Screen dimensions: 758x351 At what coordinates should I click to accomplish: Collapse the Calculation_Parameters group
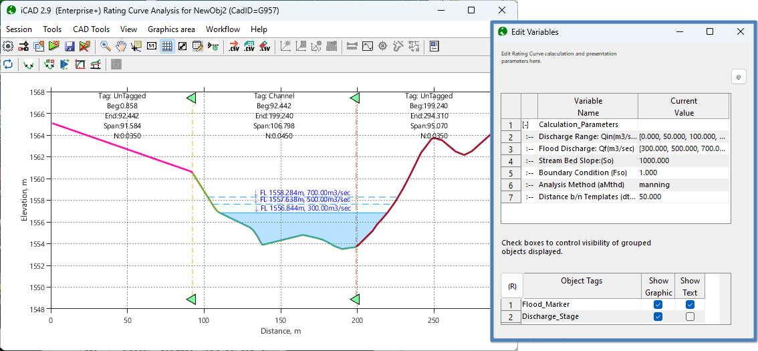click(x=525, y=124)
